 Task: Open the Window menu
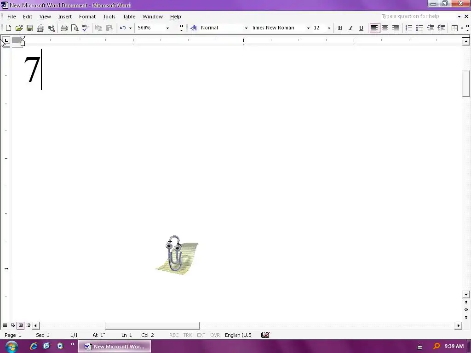click(x=153, y=17)
